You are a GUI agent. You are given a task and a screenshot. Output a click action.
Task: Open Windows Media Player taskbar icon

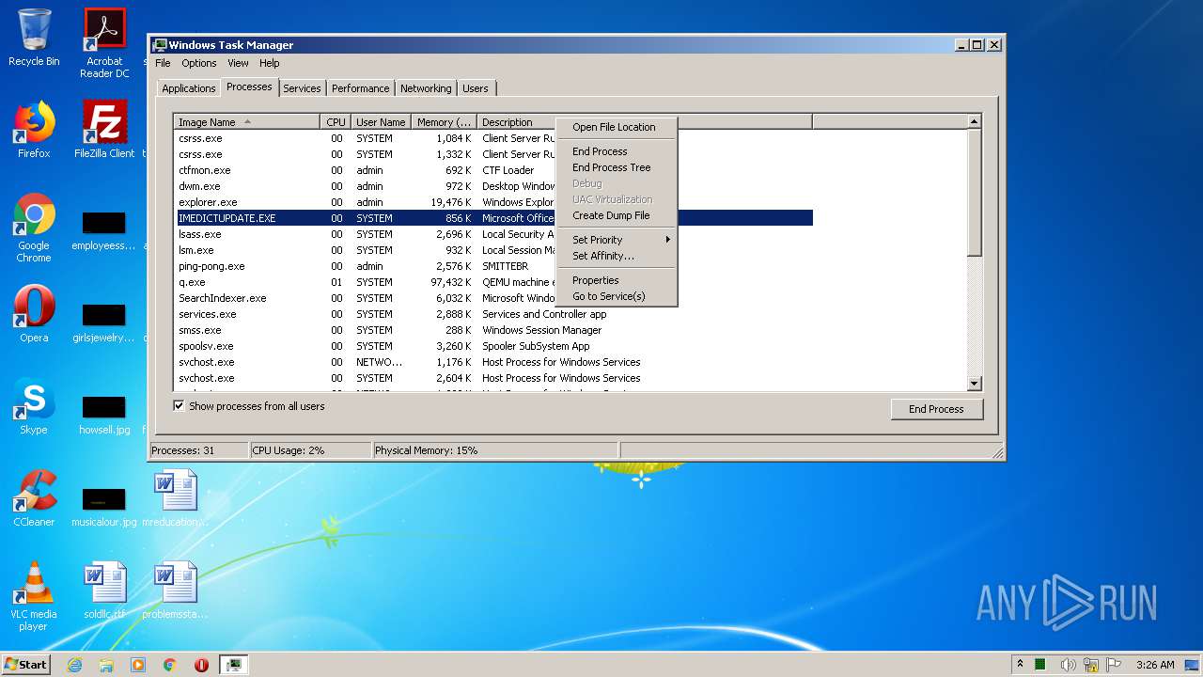tap(138, 665)
